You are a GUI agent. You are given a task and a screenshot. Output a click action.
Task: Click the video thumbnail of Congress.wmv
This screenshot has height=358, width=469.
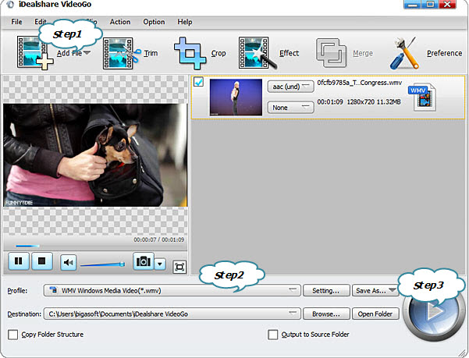(236, 97)
